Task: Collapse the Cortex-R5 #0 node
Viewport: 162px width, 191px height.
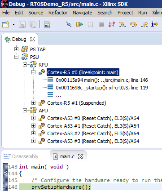Action: click(33, 72)
